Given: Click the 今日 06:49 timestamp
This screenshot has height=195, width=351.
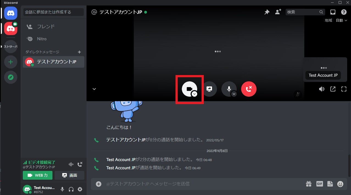Looking at the screenshot, I should [193, 168].
